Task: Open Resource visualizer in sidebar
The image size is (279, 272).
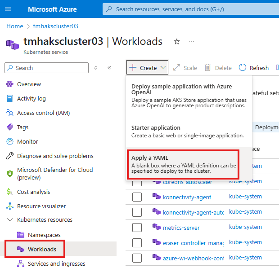Action: (x=41, y=206)
